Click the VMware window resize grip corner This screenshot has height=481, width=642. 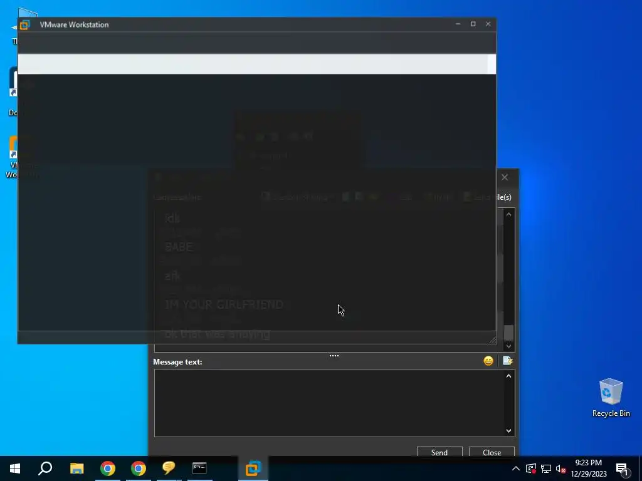point(493,340)
